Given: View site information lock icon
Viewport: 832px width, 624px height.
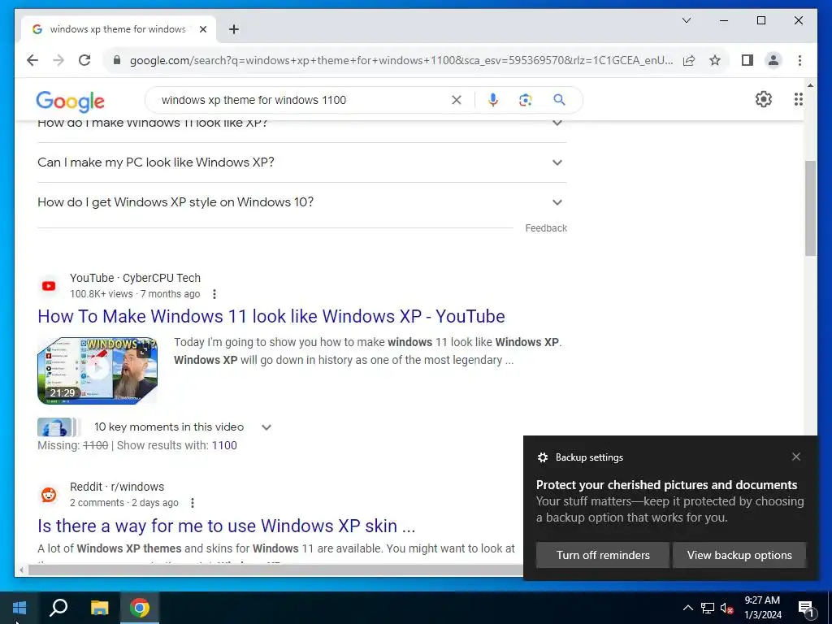Looking at the screenshot, I should tap(117, 60).
